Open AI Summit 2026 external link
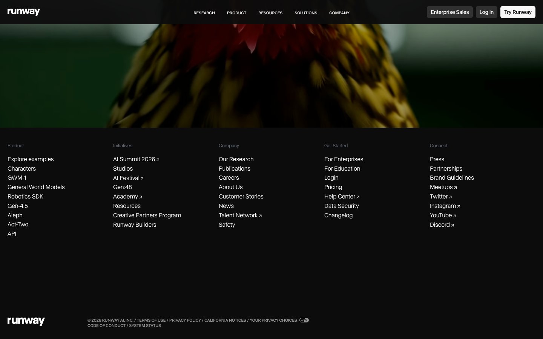 click(136, 159)
